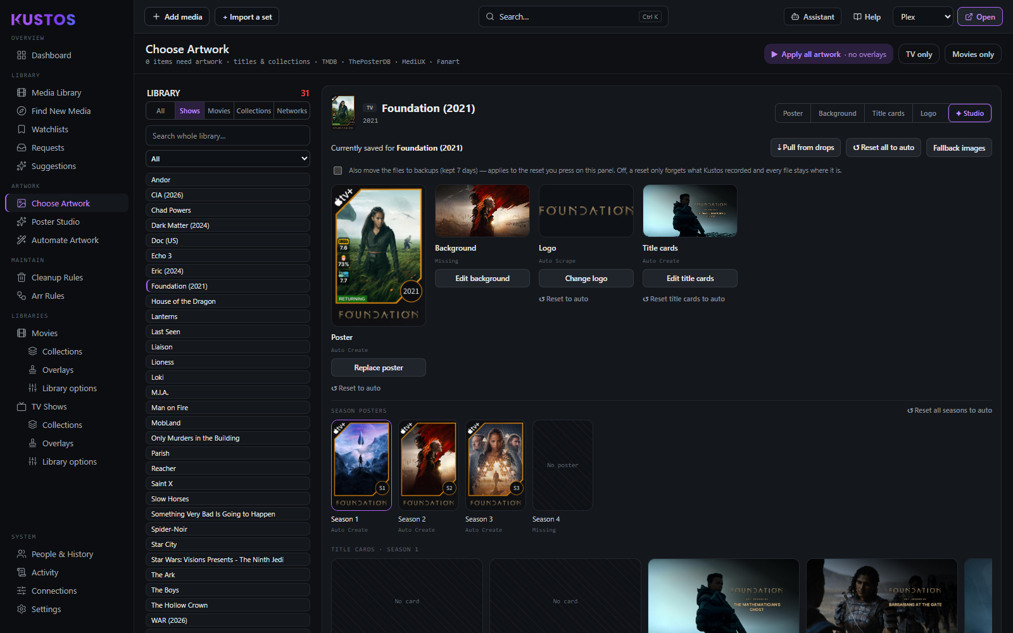Viewport: 1013px width, 633px height.
Task: Click Apply all artwork button
Action: [x=829, y=54]
